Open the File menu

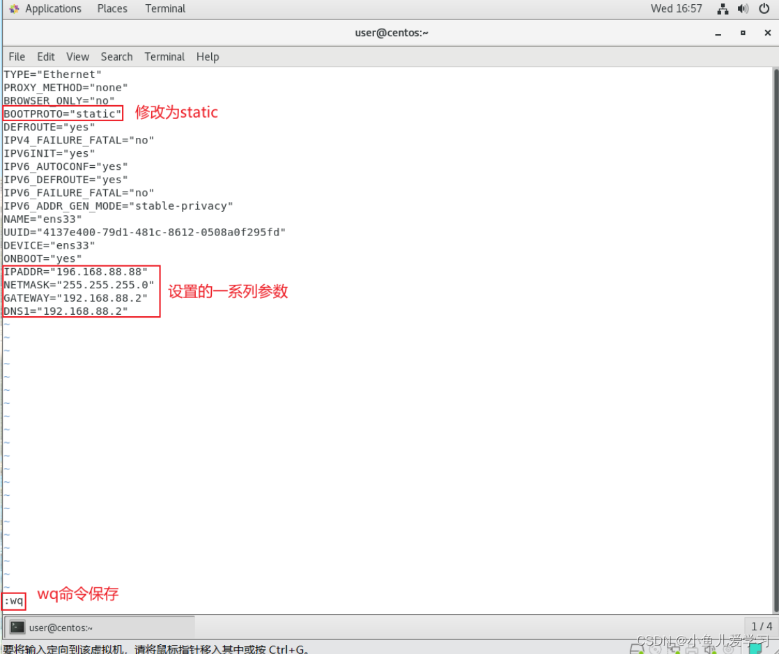pos(17,56)
